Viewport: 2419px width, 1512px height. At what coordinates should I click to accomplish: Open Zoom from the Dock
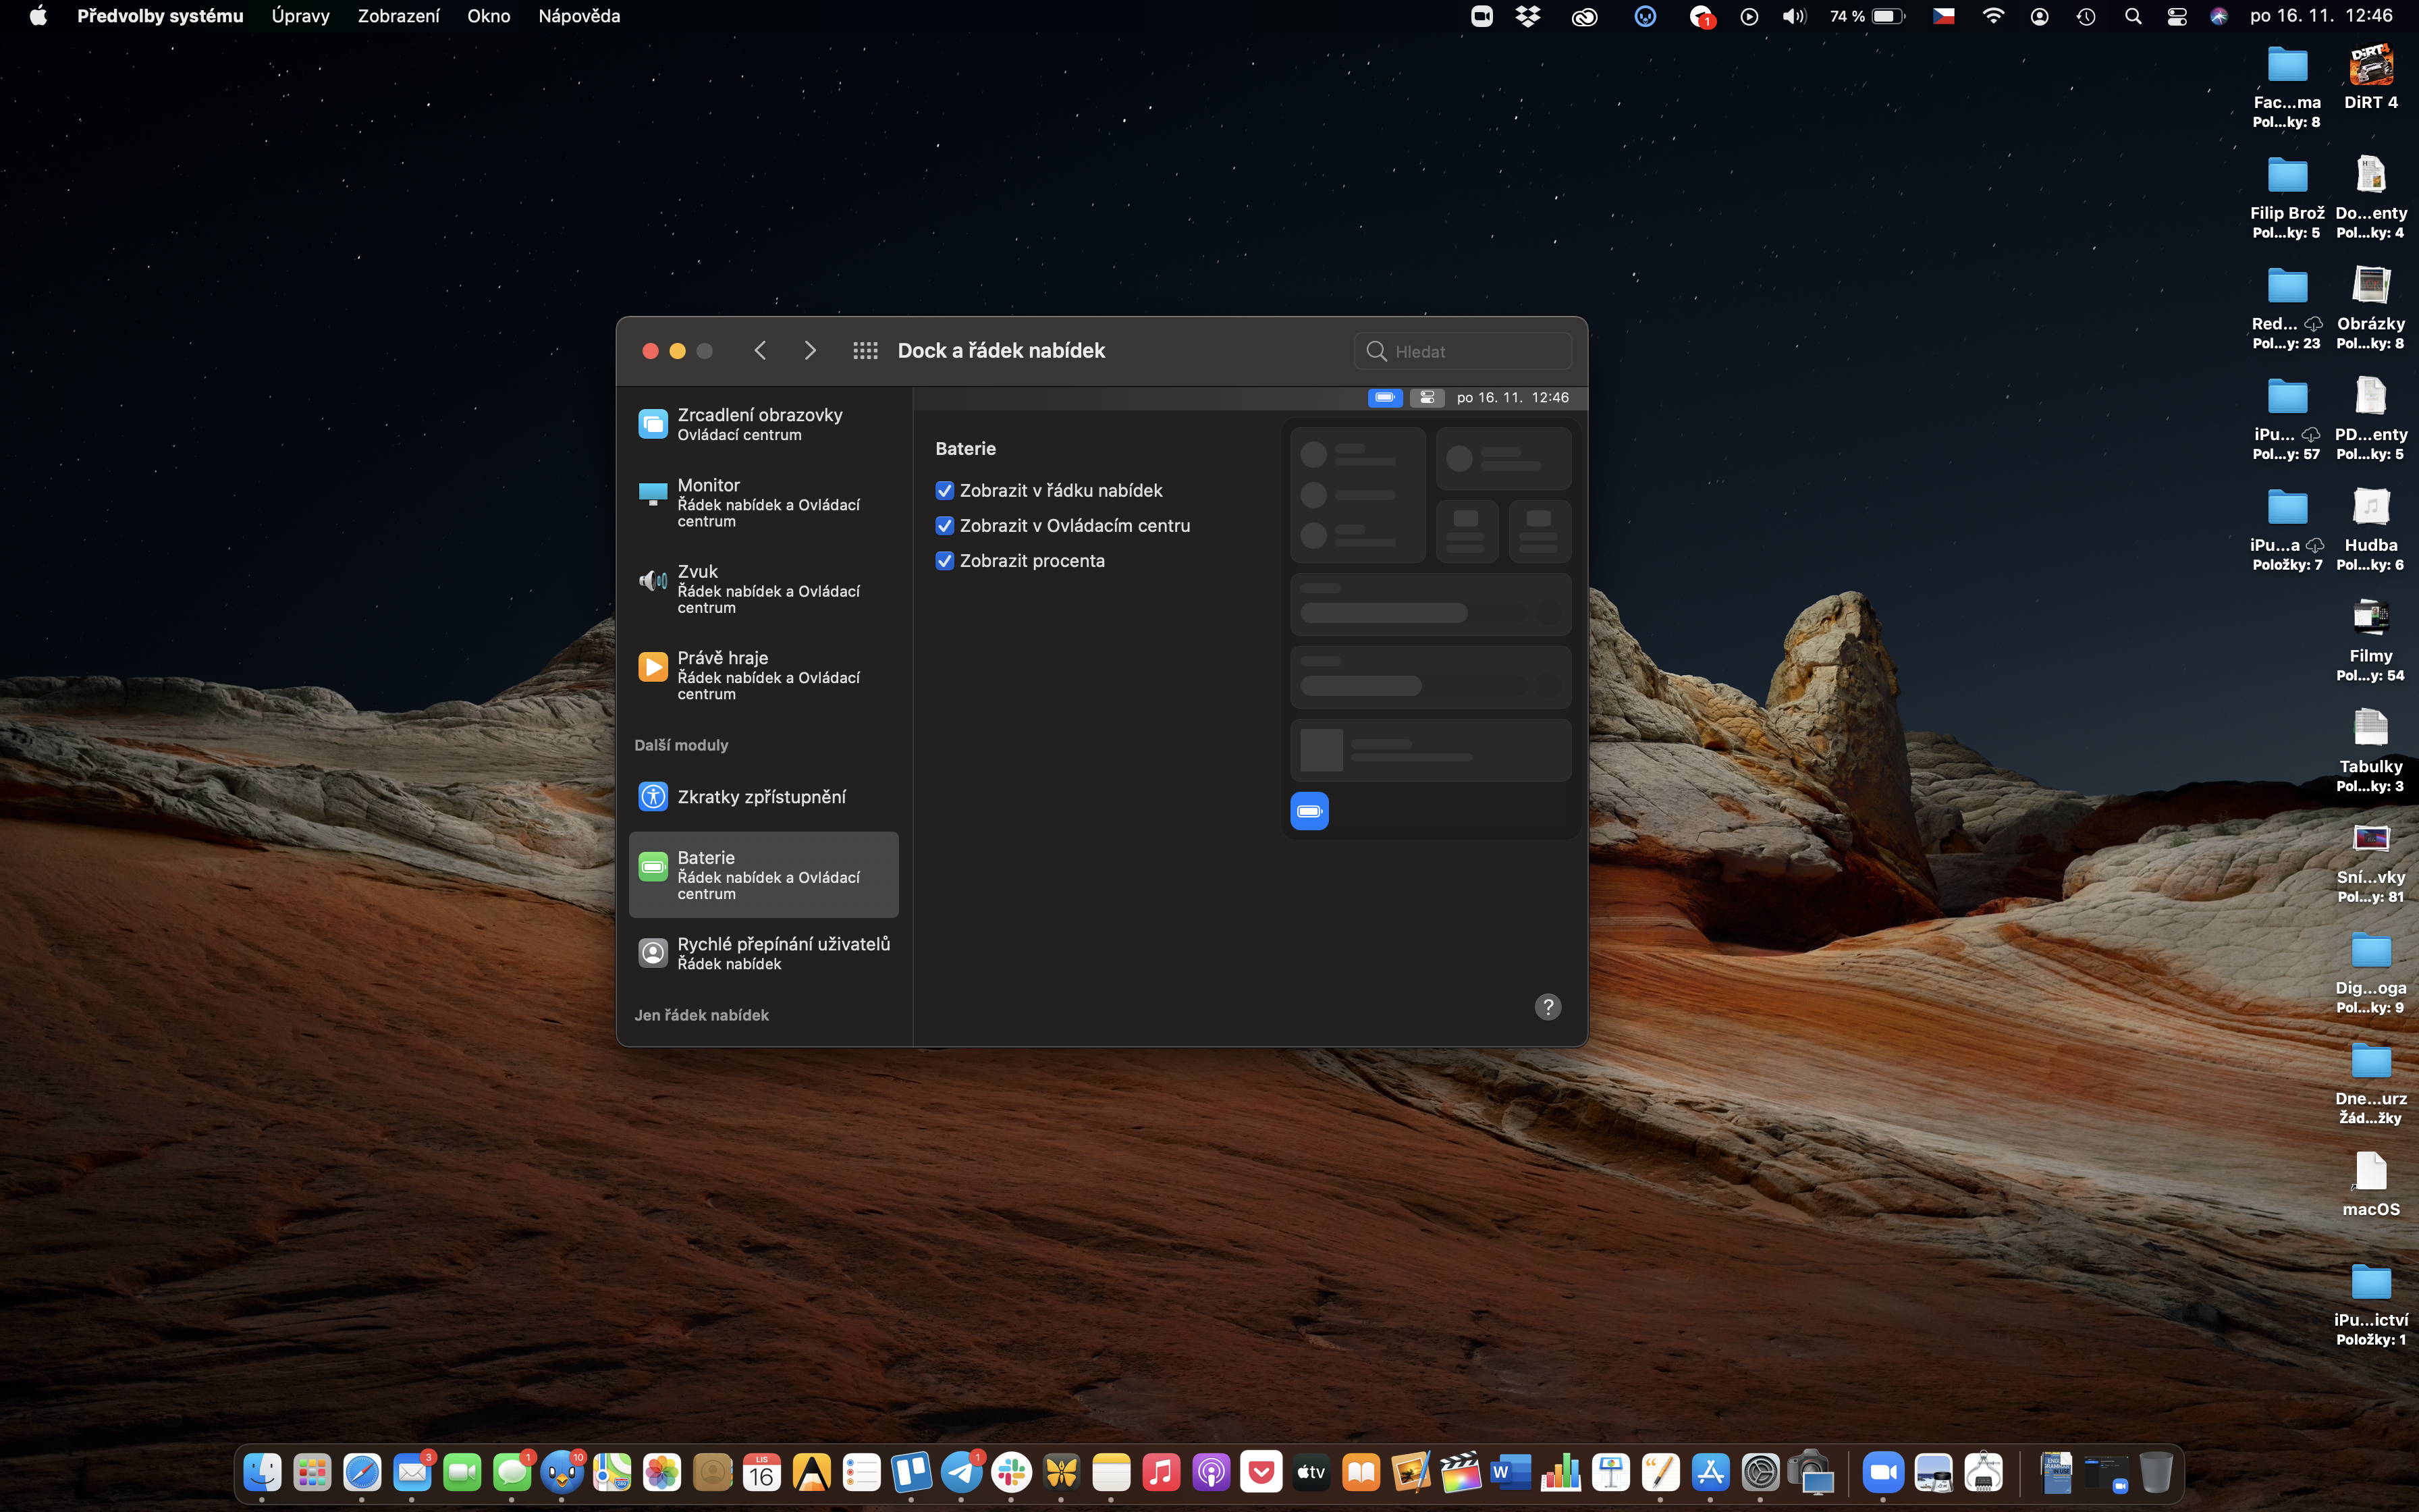coord(1883,1472)
